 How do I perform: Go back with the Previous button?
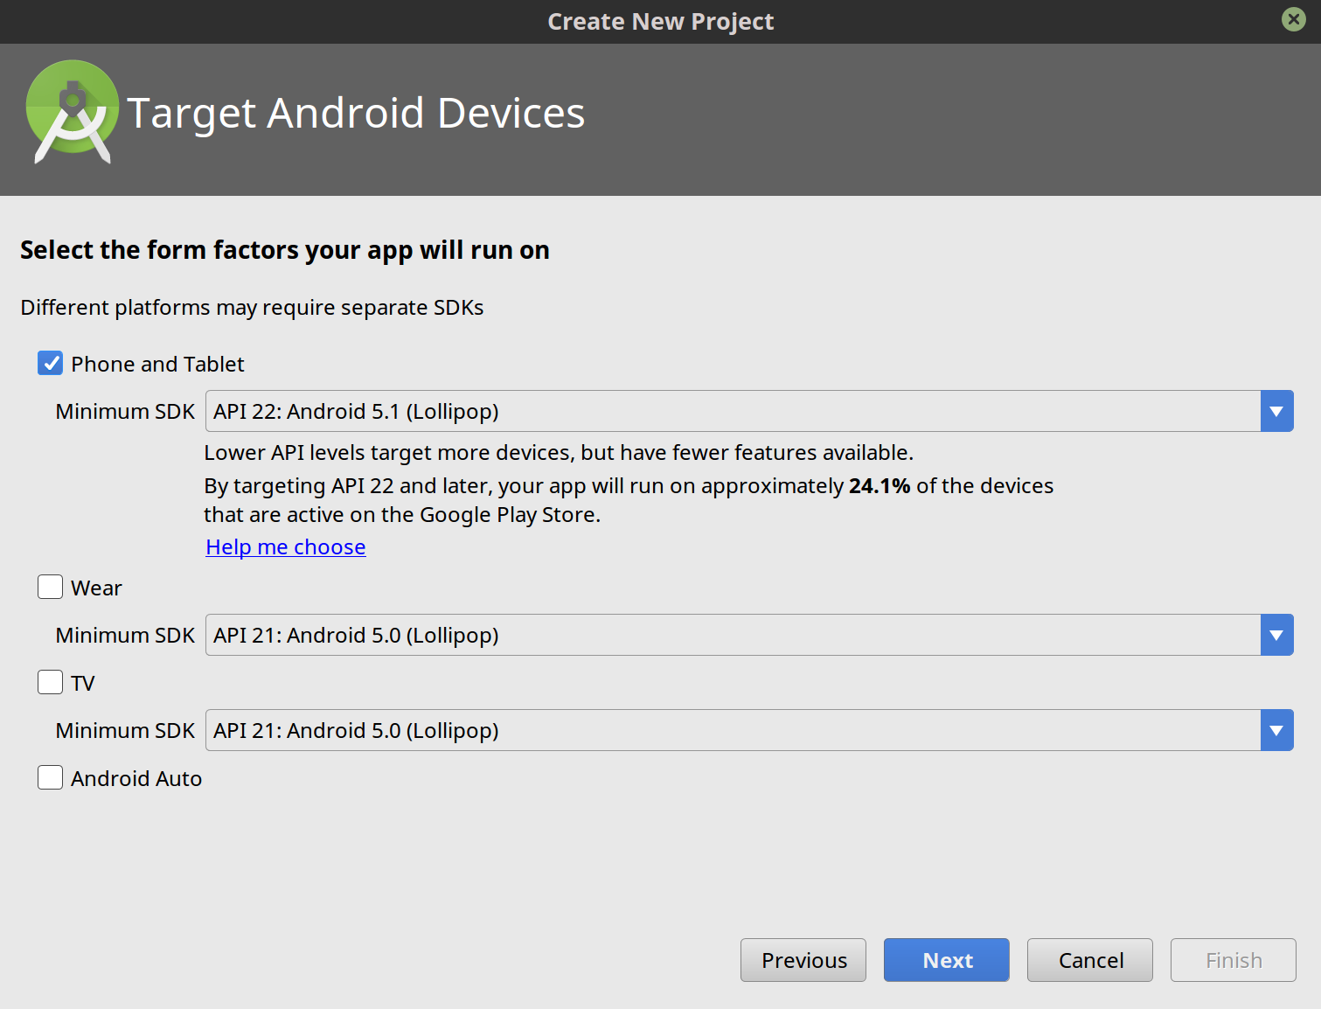803,960
